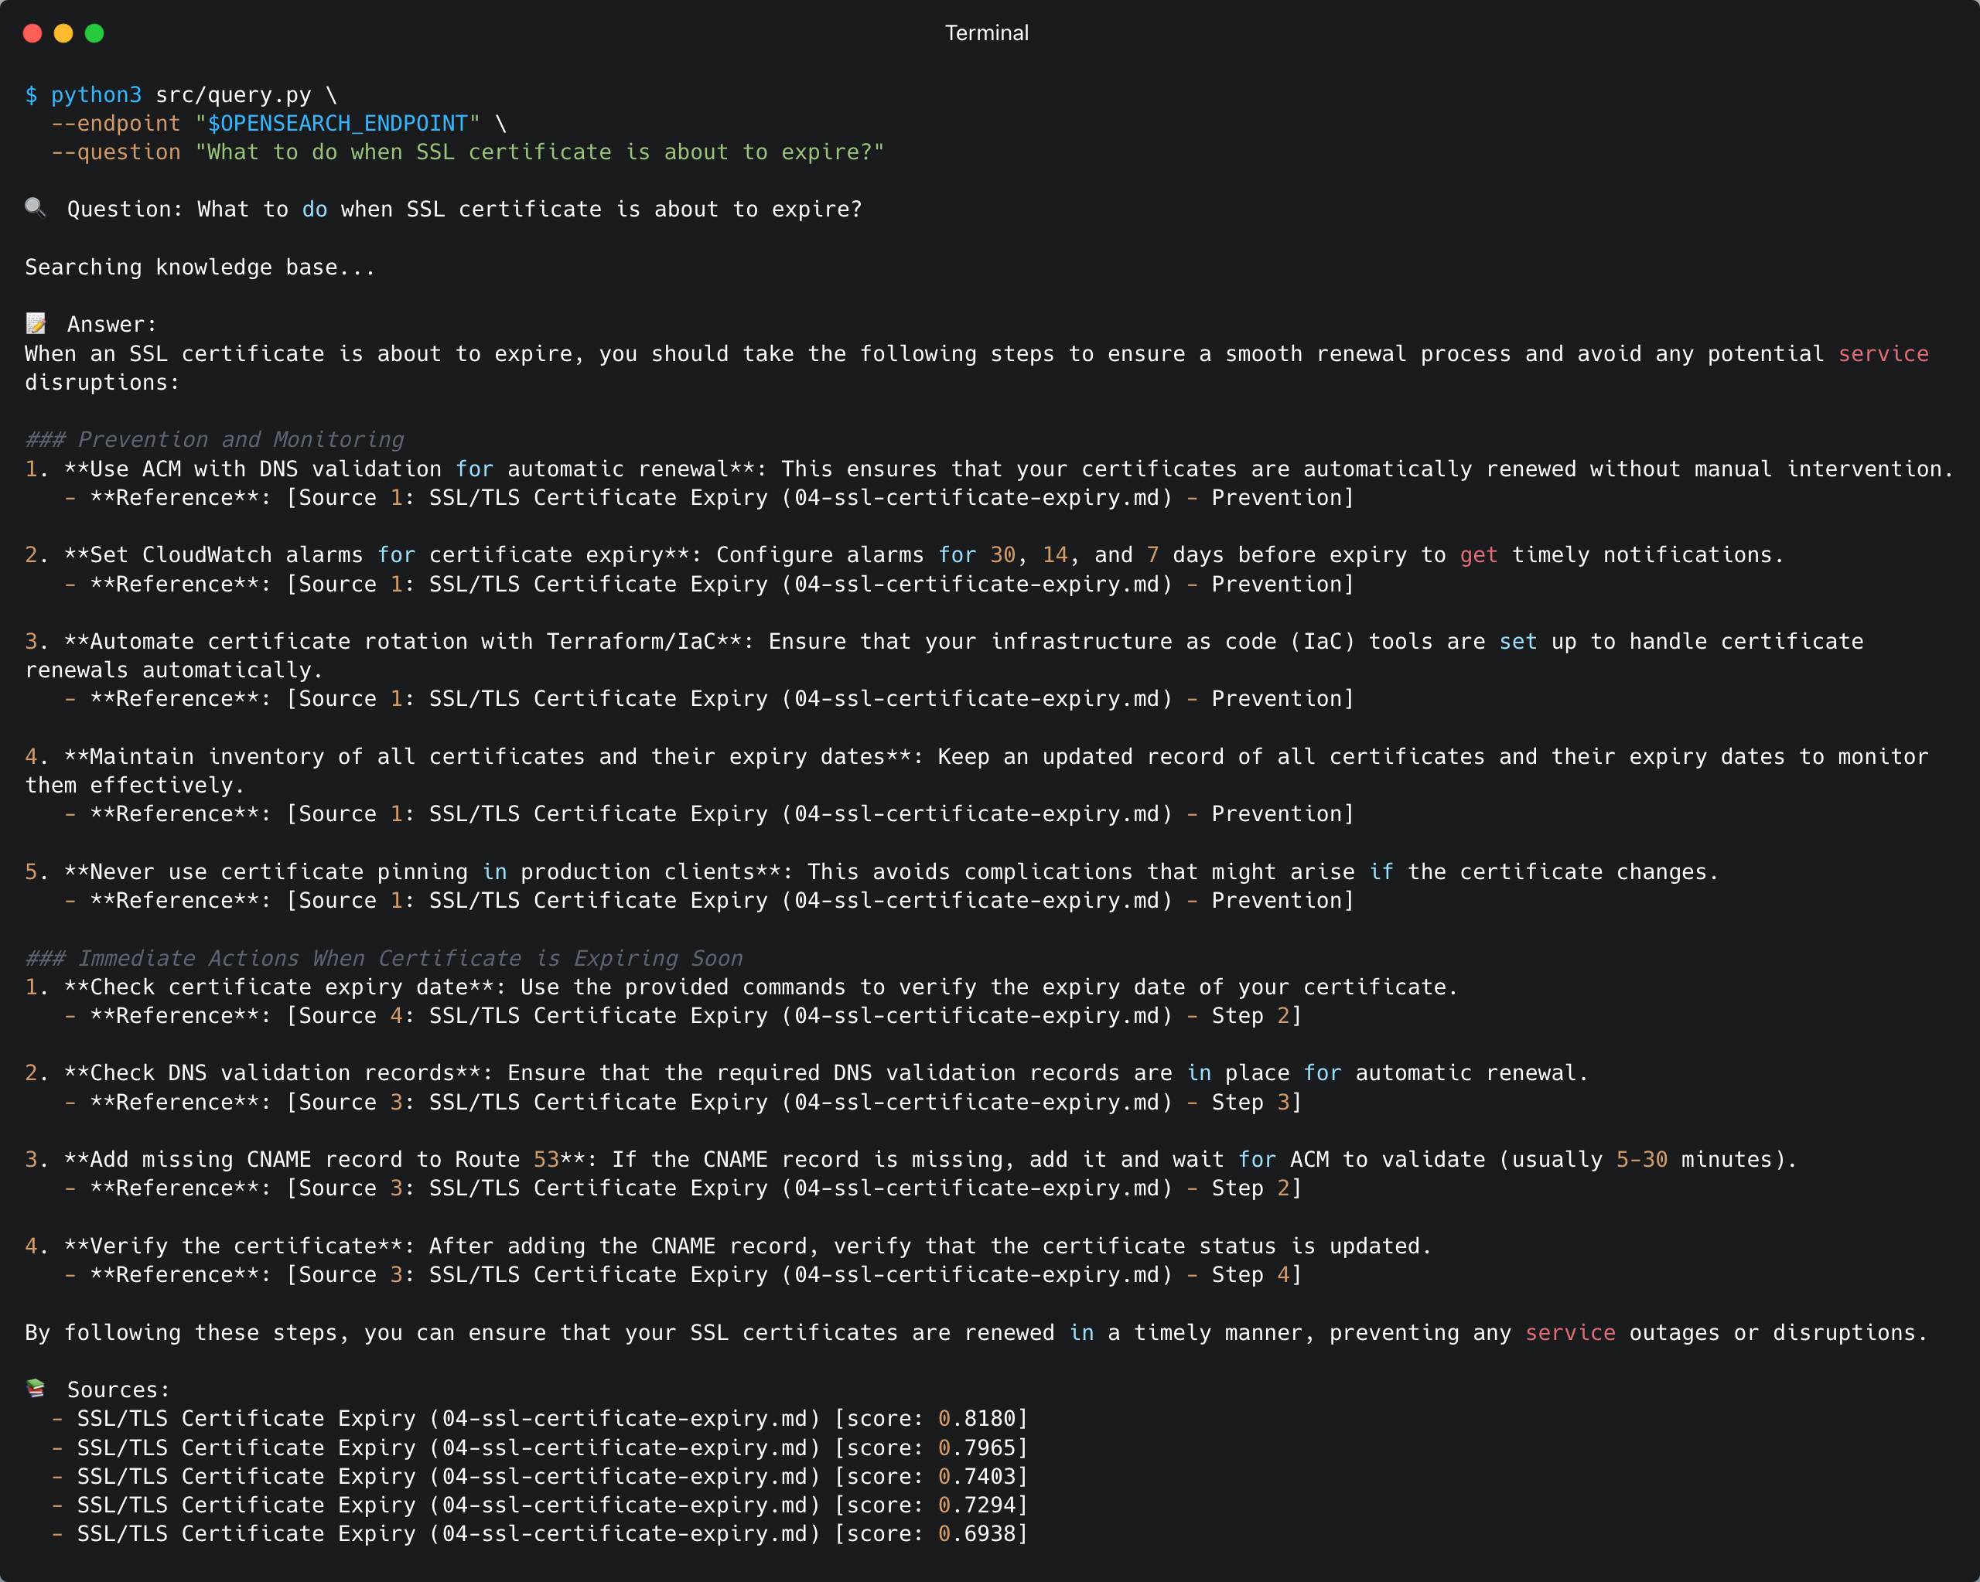The height and width of the screenshot is (1582, 1980).
Task: Click the books emoji before Sources
Action: 35,1388
